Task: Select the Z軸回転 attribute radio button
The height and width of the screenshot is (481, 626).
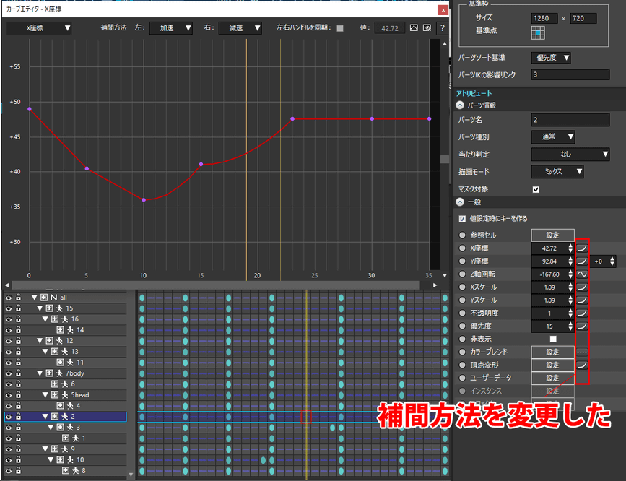Action: coord(462,274)
